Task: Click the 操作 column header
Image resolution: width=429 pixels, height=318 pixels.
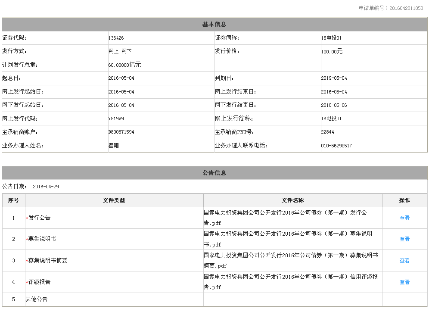Action: tap(404, 200)
